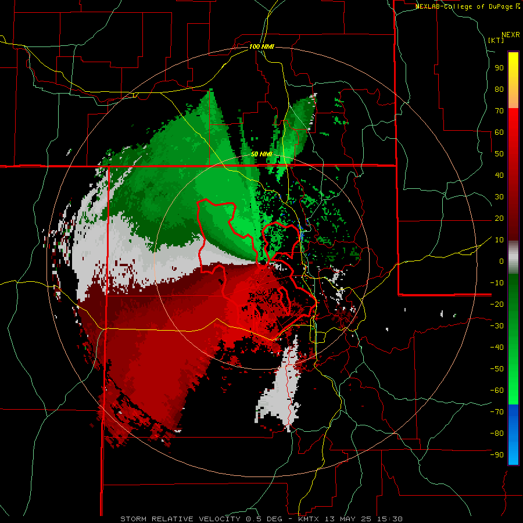Click the blue segment of the color bar
The width and height of the screenshot is (523, 523).
pyautogui.click(x=513, y=435)
